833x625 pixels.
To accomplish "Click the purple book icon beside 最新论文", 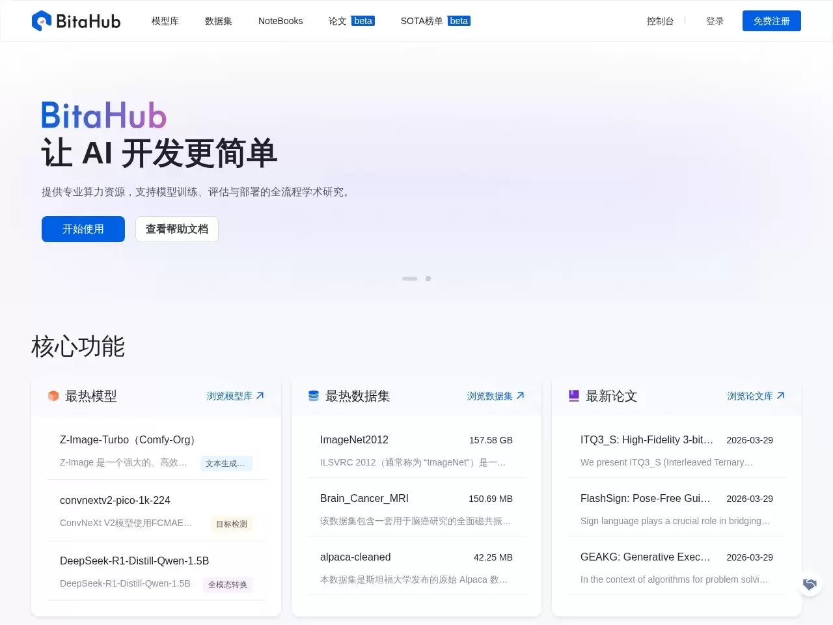I will [574, 396].
